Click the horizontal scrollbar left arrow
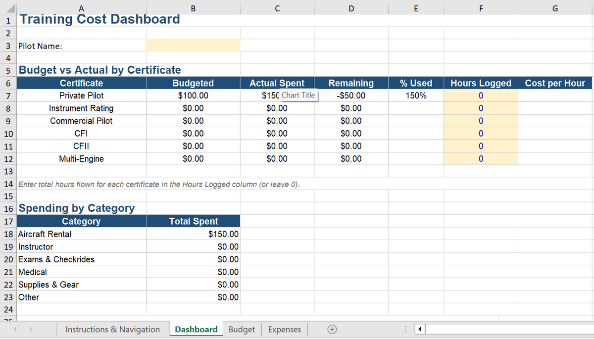The height and width of the screenshot is (339, 594). pyautogui.click(x=419, y=329)
